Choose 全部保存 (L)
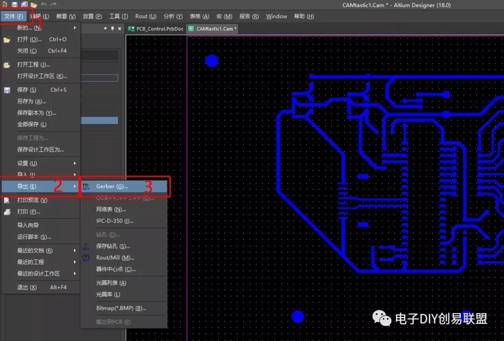This screenshot has width=504, height=341. [41, 124]
